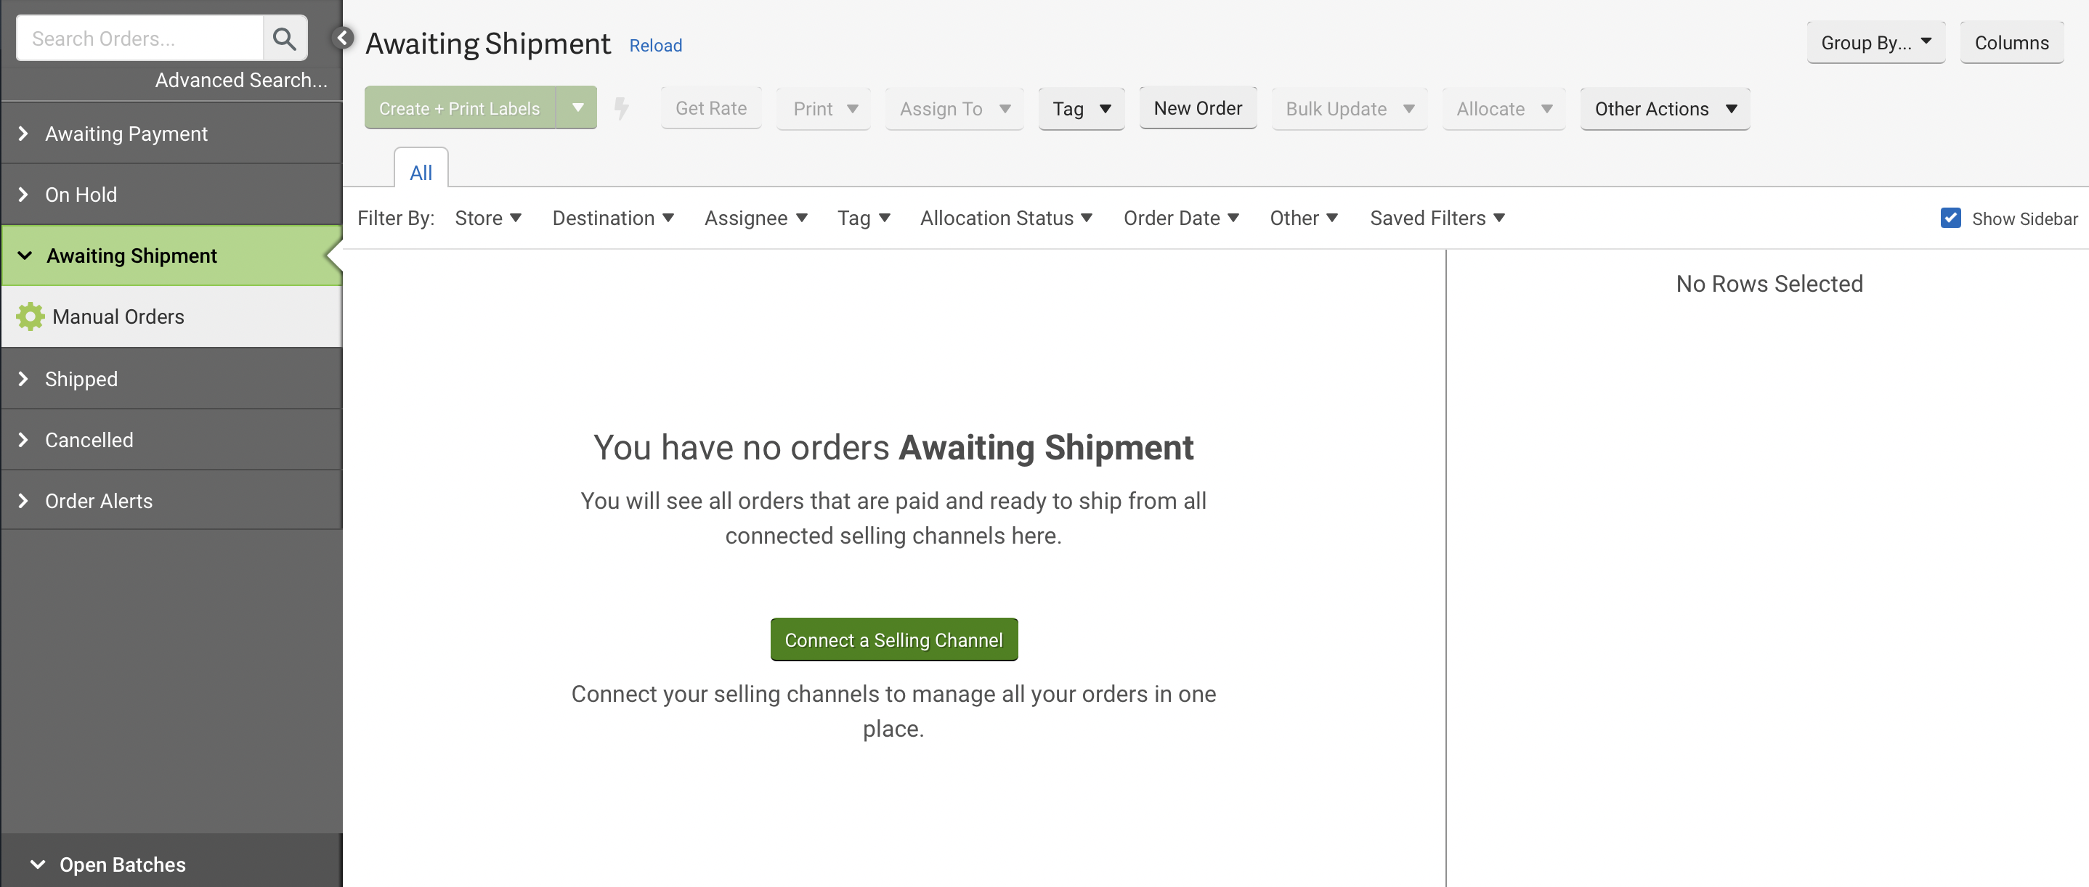Click the Reload link

coord(655,45)
